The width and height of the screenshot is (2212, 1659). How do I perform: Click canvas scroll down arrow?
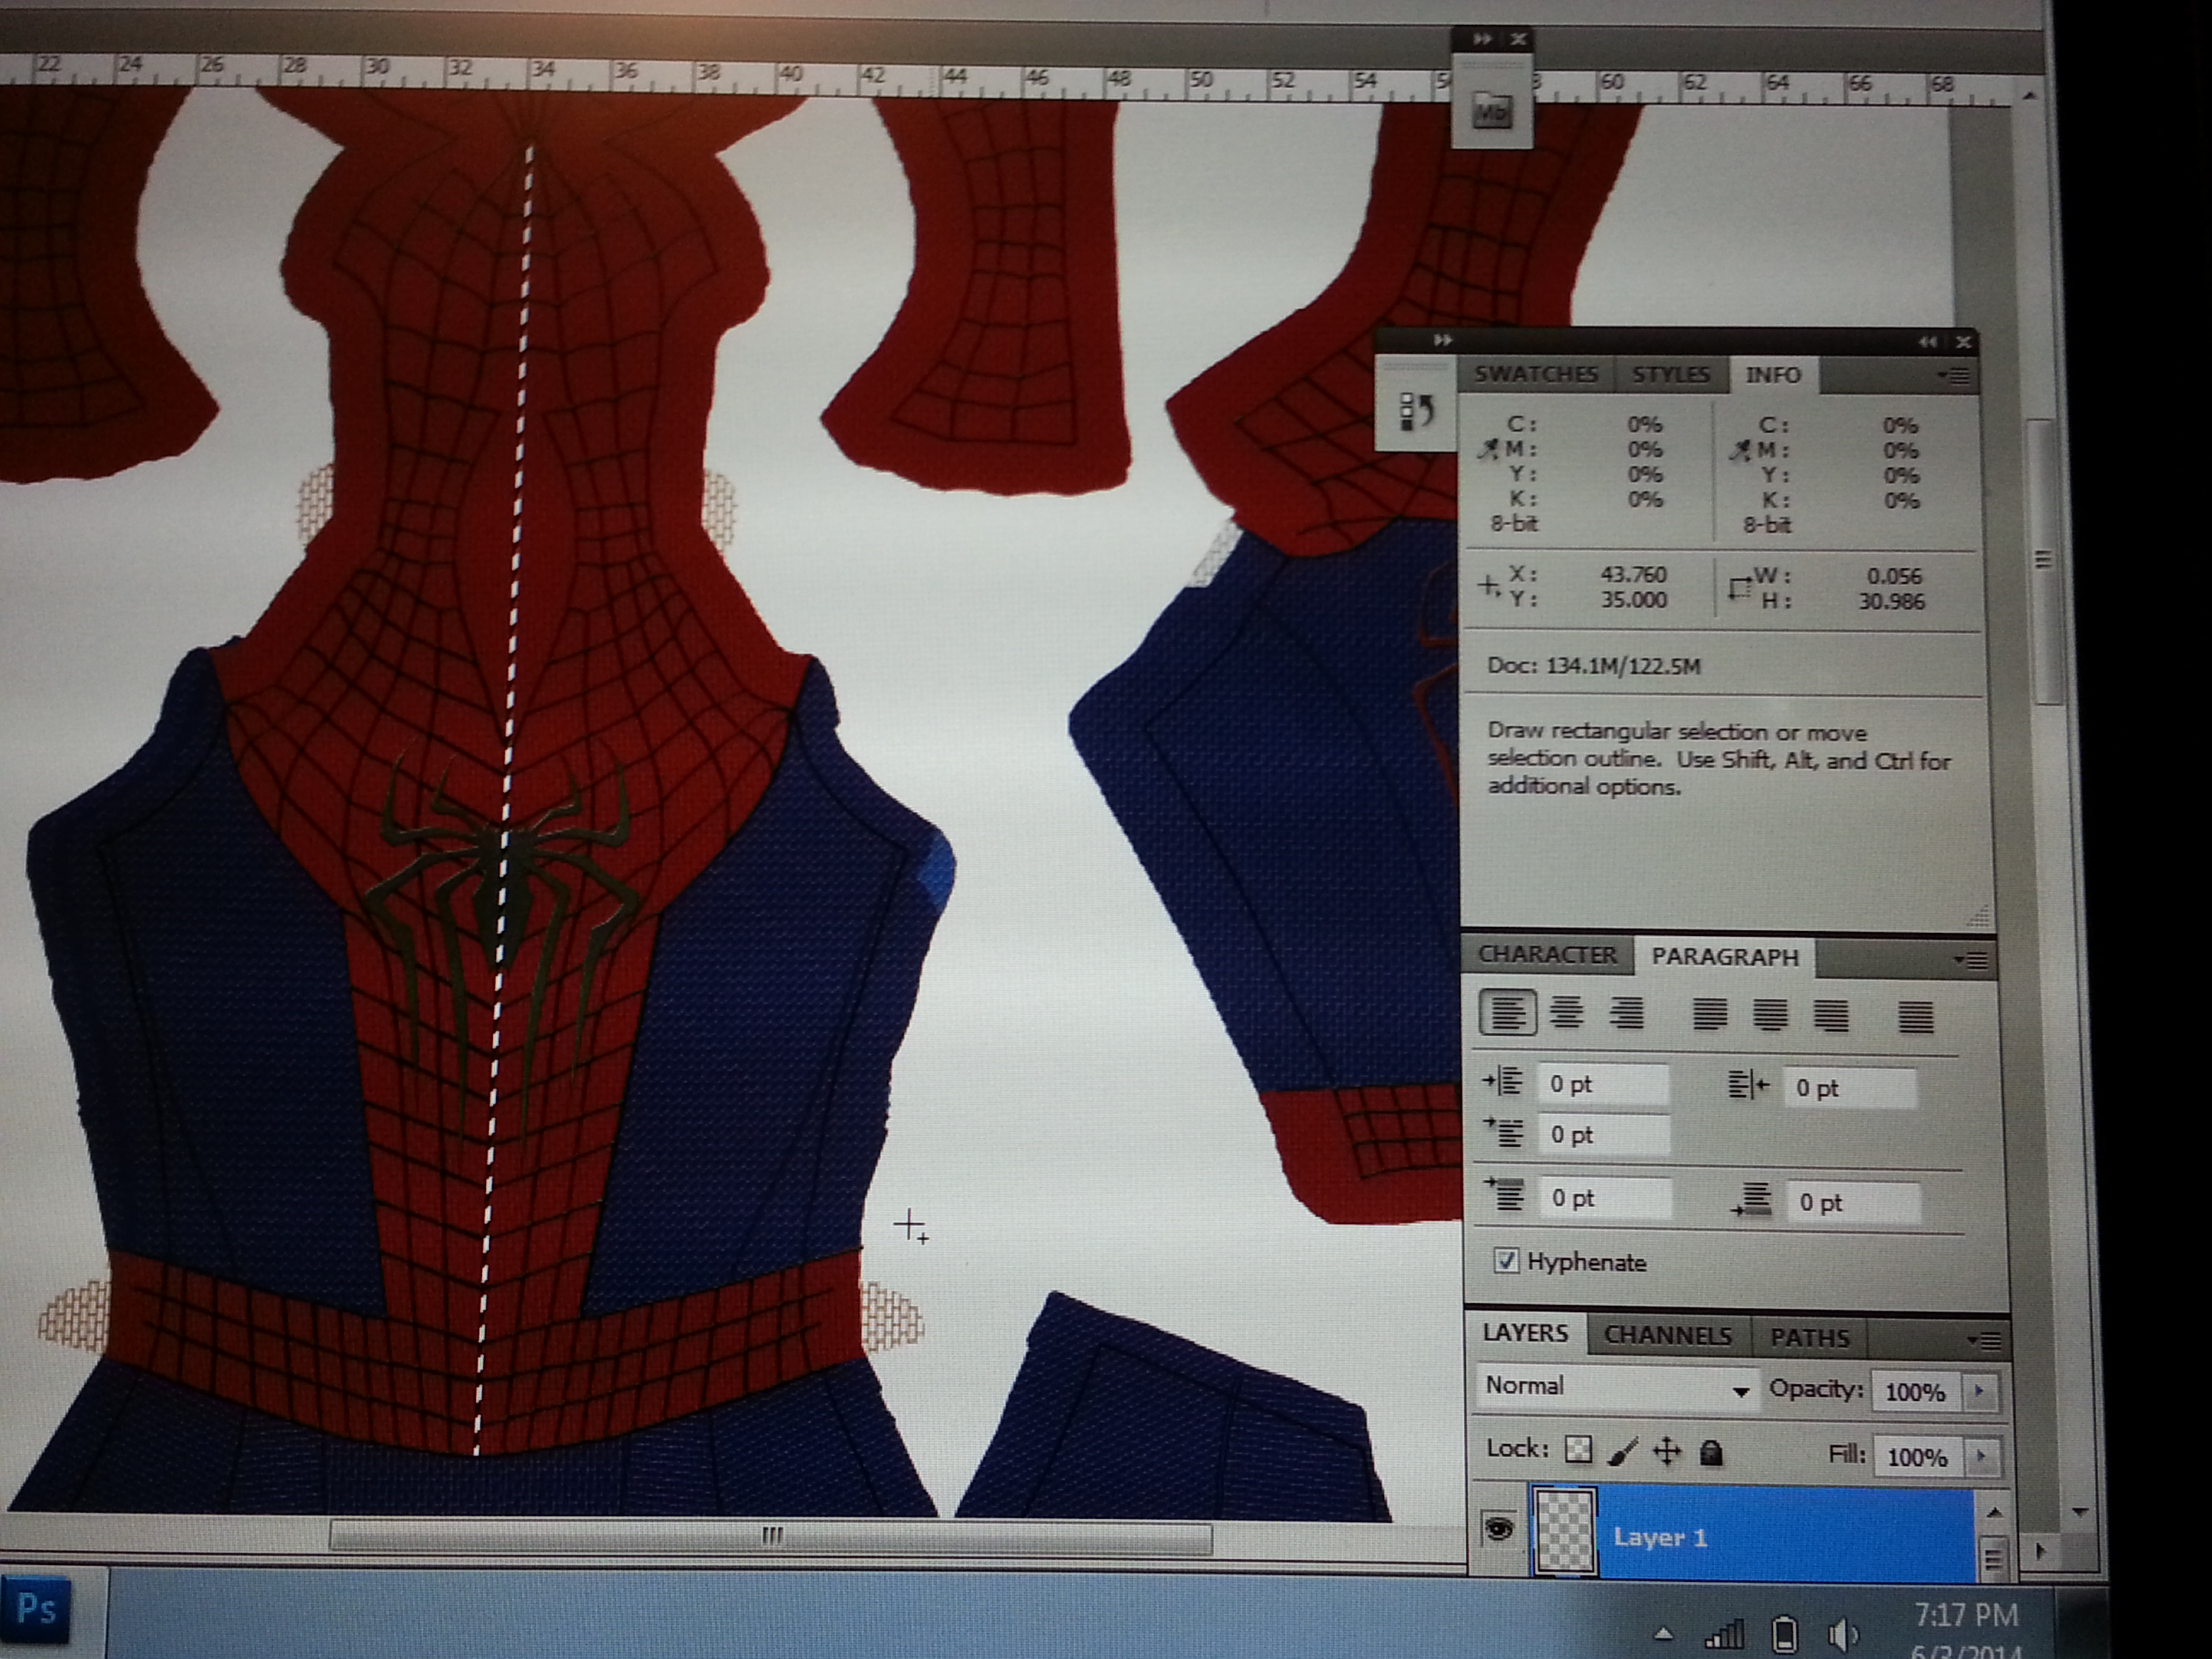coord(2080,1511)
